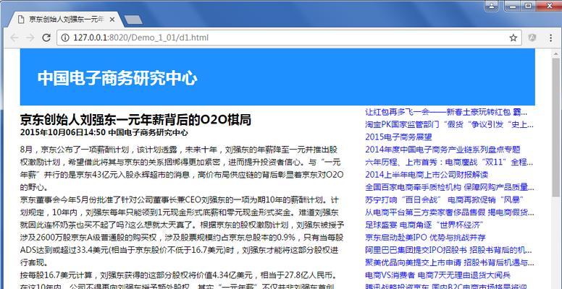Click the 中国电子商务研究中心 header title
The width and height of the screenshot is (562, 289).
click(x=117, y=78)
